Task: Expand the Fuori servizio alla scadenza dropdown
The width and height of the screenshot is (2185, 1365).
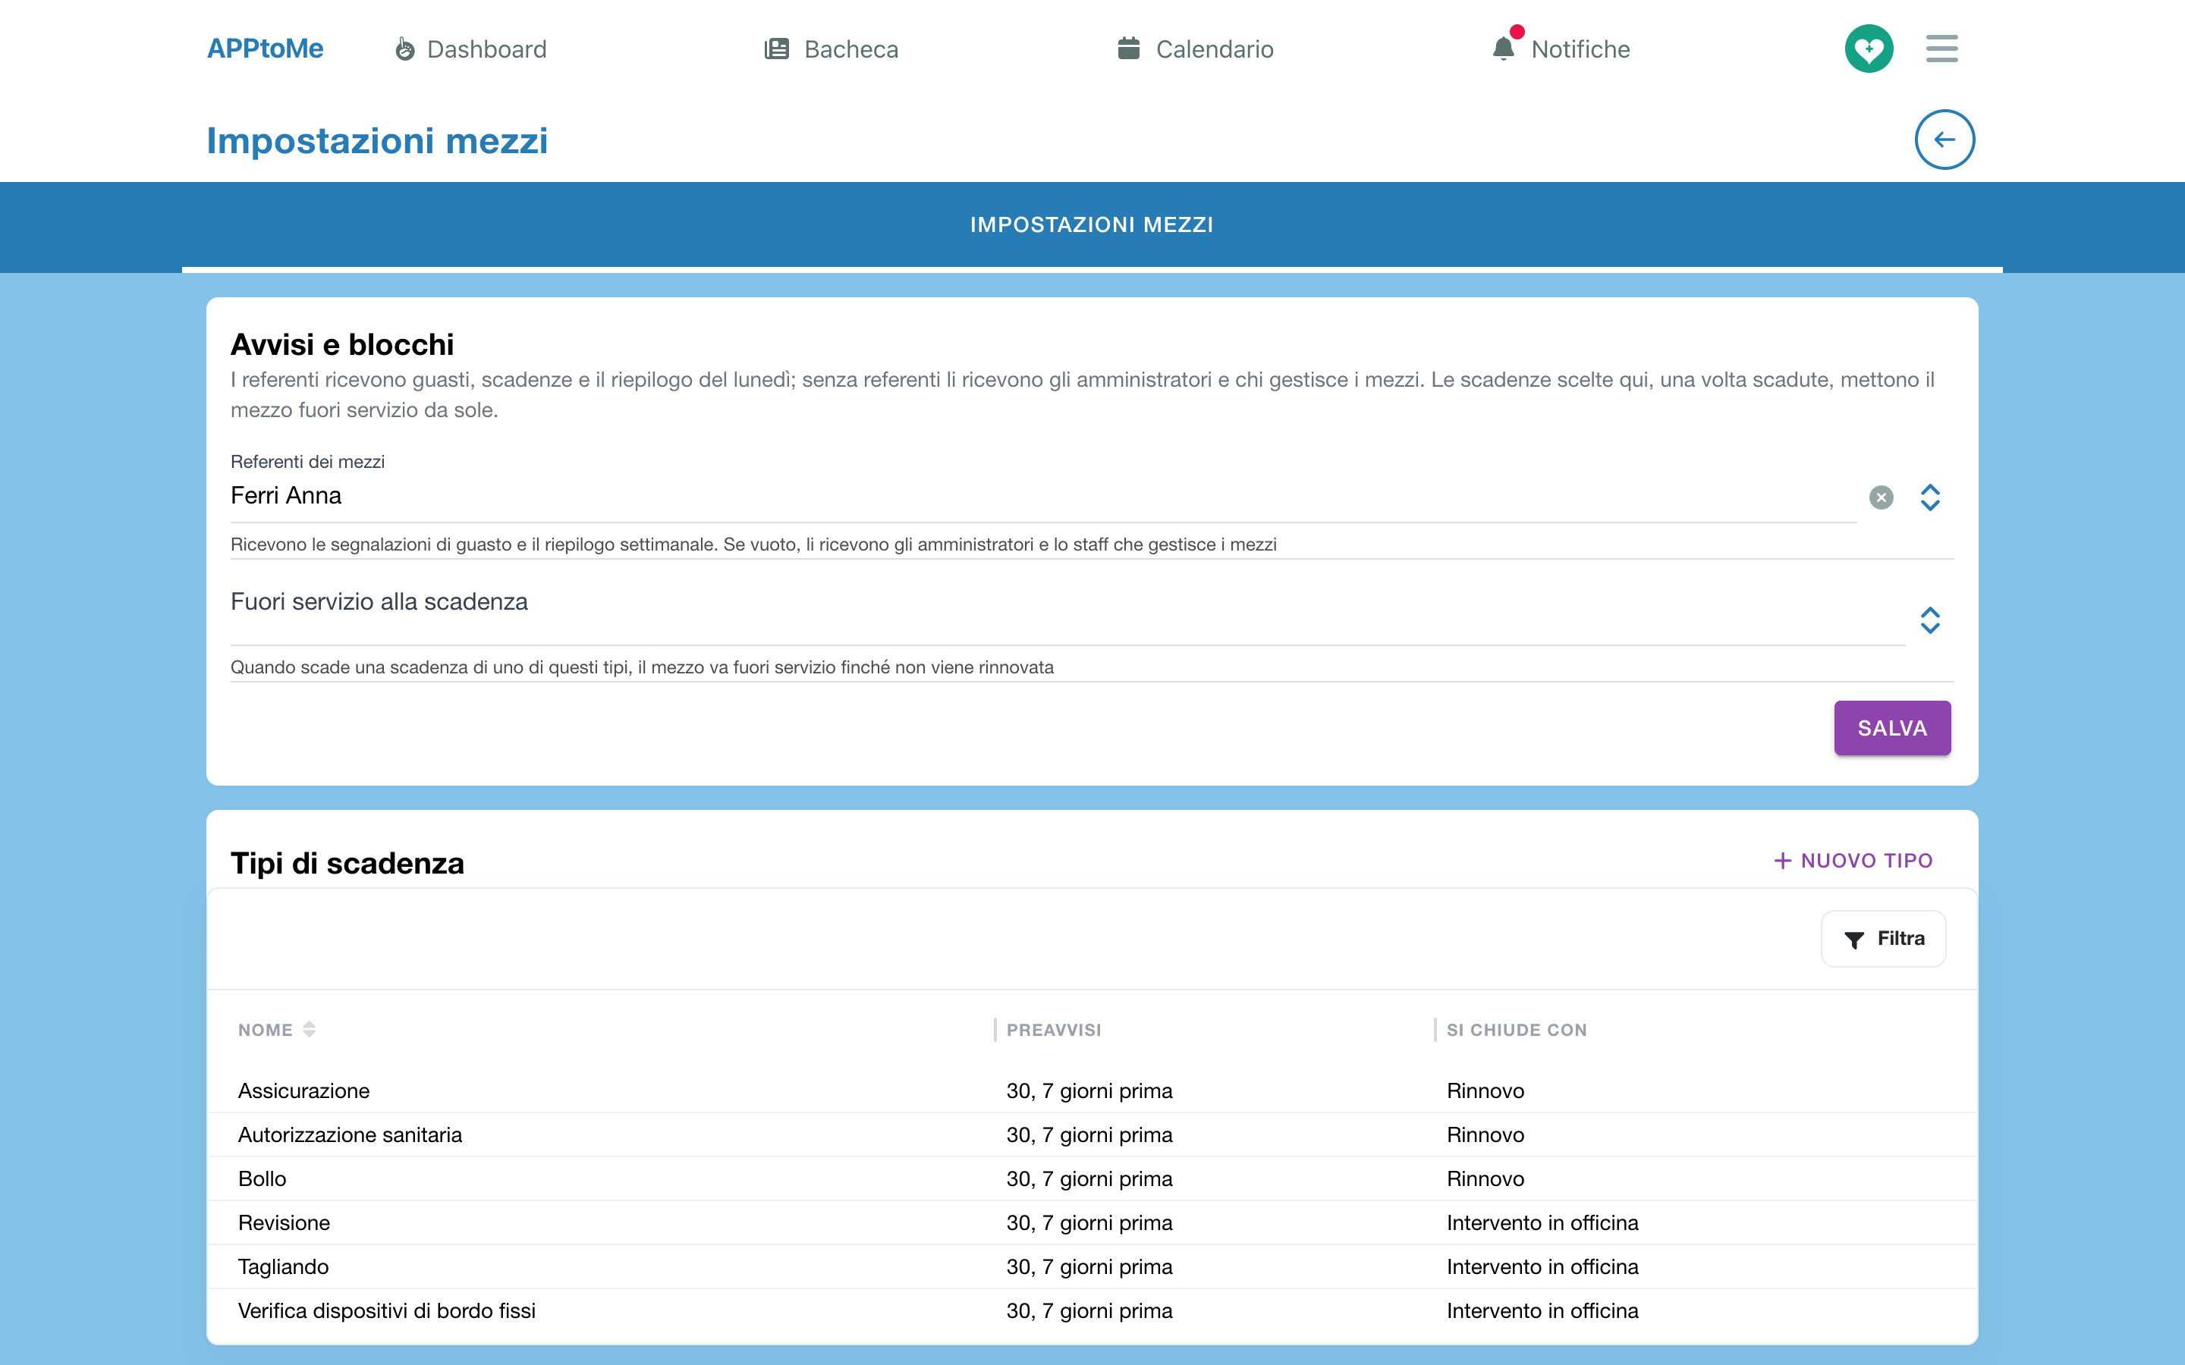Action: click(x=1929, y=620)
